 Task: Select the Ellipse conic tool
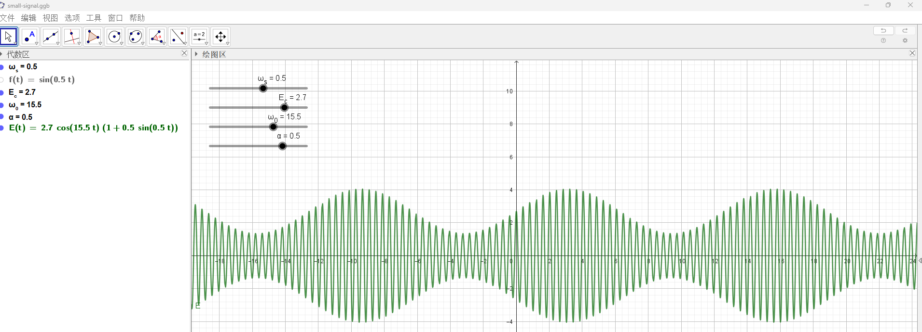click(136, 37)
